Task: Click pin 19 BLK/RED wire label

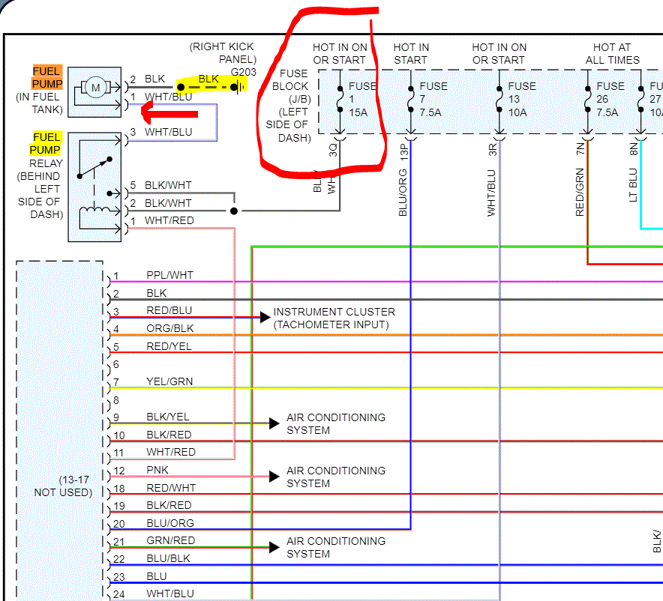Action: (x=169, y=505)
